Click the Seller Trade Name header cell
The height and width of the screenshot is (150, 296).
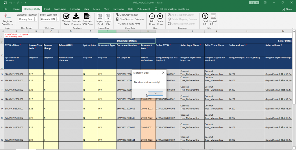217,50
